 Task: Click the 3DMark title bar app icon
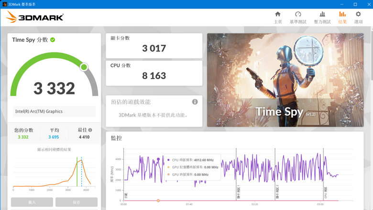coord(4,4)
